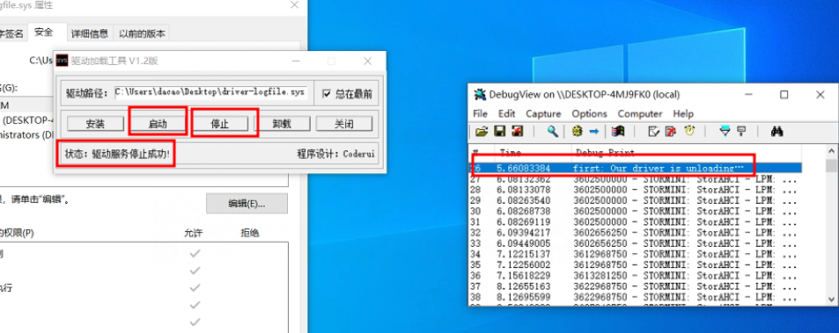This screenshot has height=333, width=839.
Task: Click the Open file icon in DebugView toolbar
Action: [482, 131]
